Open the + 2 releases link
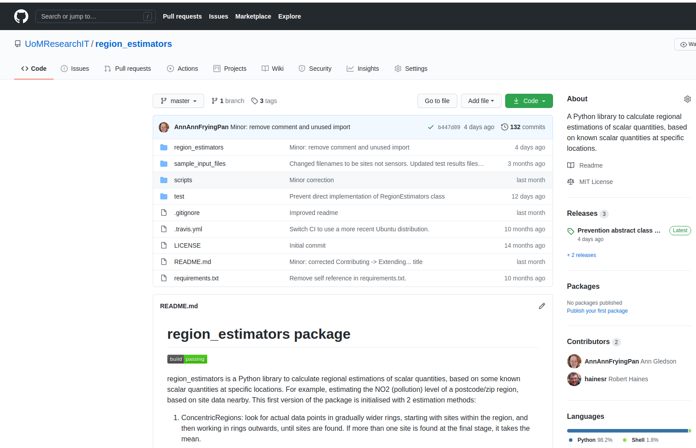The image size is (696, 448). pyautogui.click(x=581, y=255)
